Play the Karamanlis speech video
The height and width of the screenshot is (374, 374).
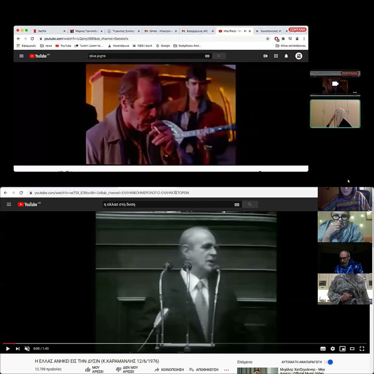8,349
